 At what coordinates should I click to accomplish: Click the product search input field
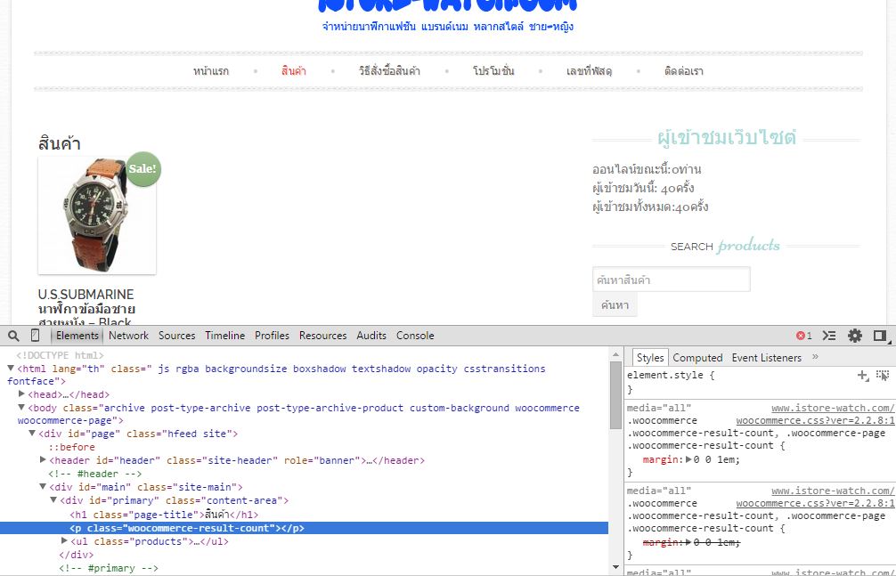point(671,280)
